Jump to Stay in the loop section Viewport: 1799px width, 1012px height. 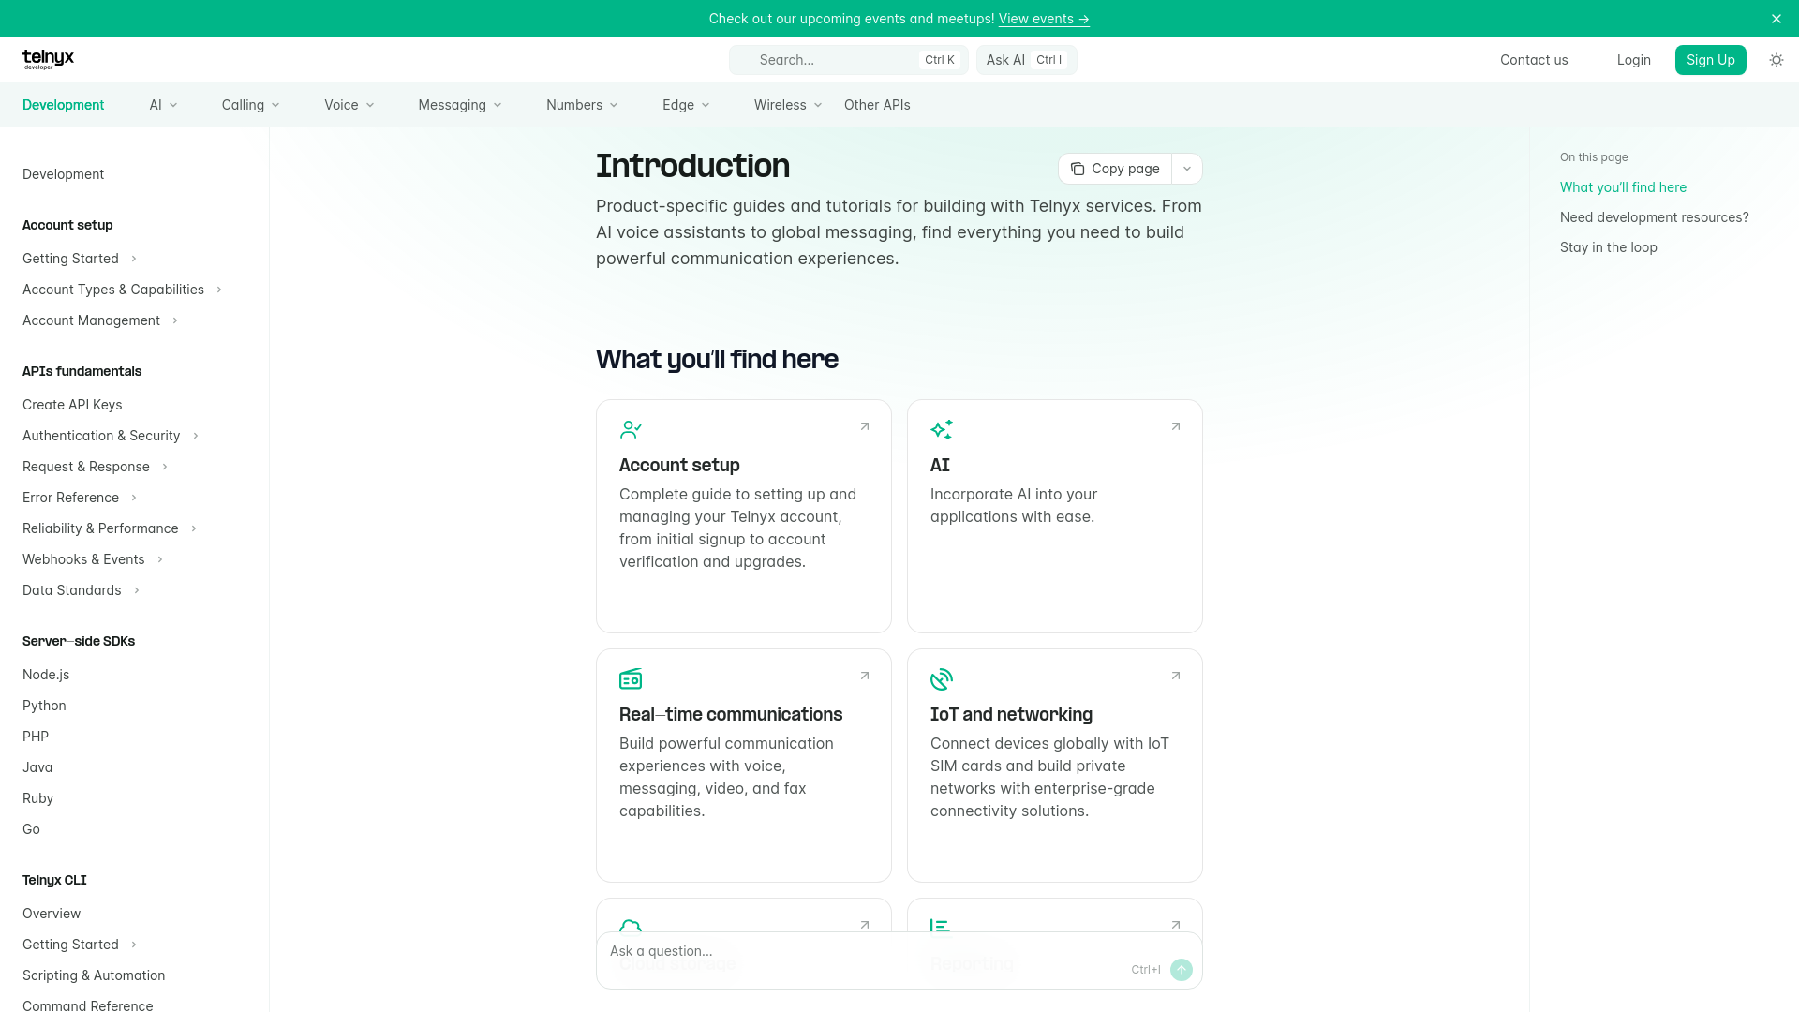1609,247
